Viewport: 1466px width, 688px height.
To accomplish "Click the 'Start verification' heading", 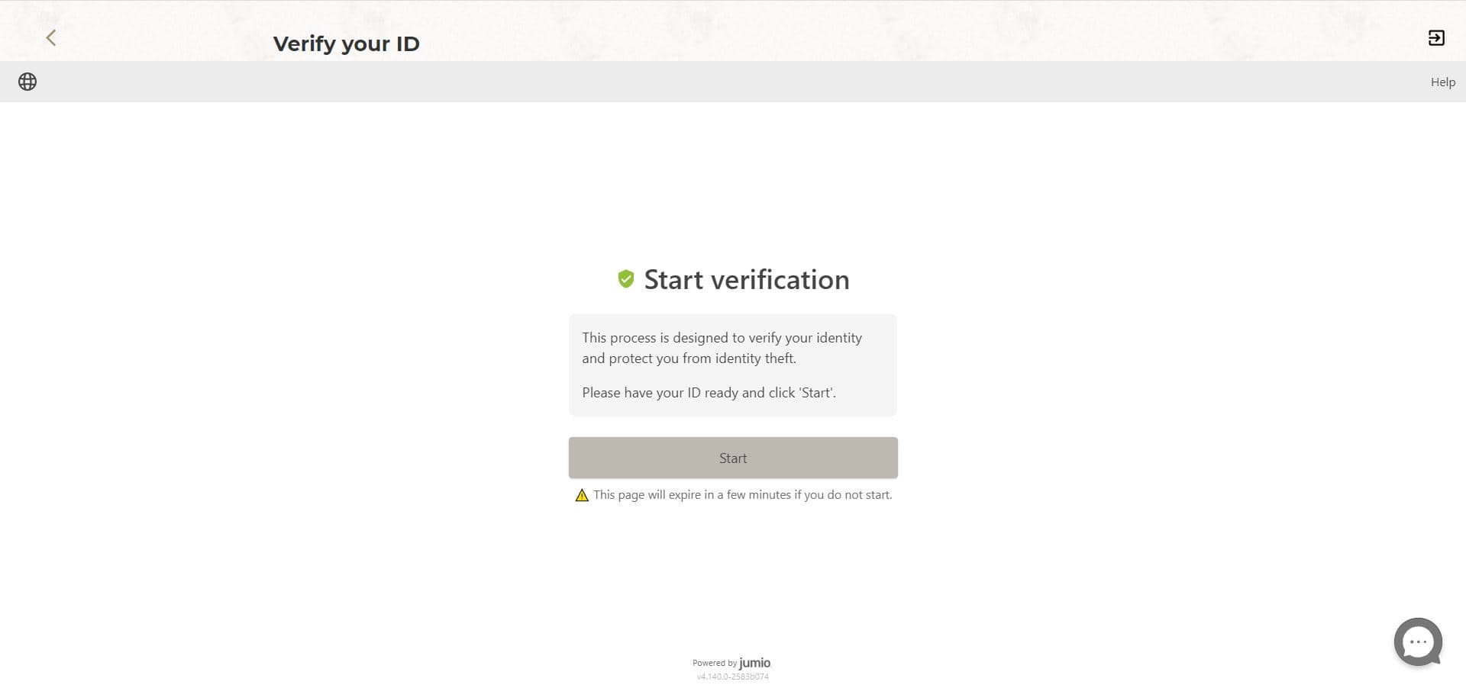I will click(x=747, y=279).
